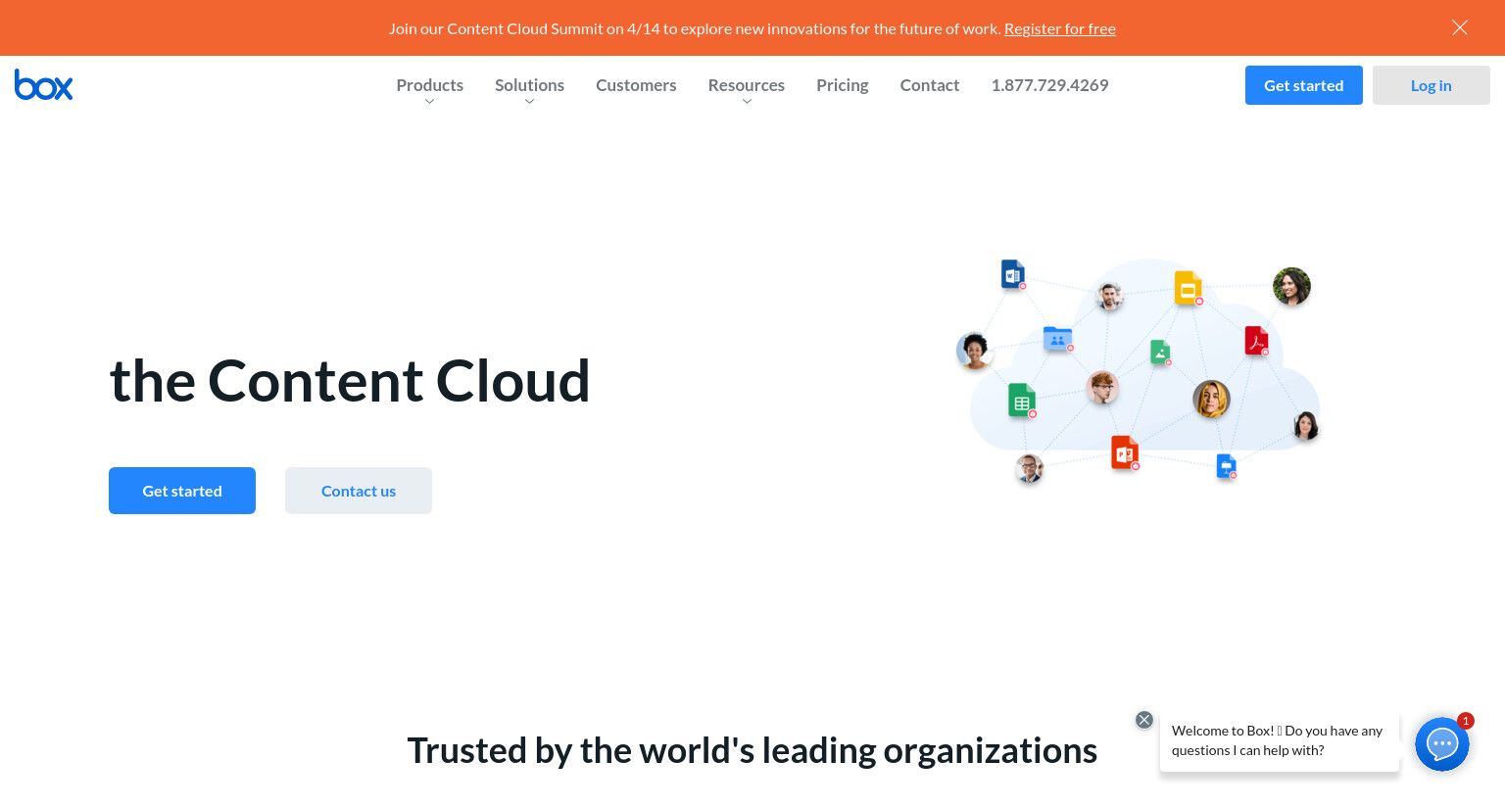Click the Log in button
This screenshot has width=1505, height=807.
[x=1432, y=85]
